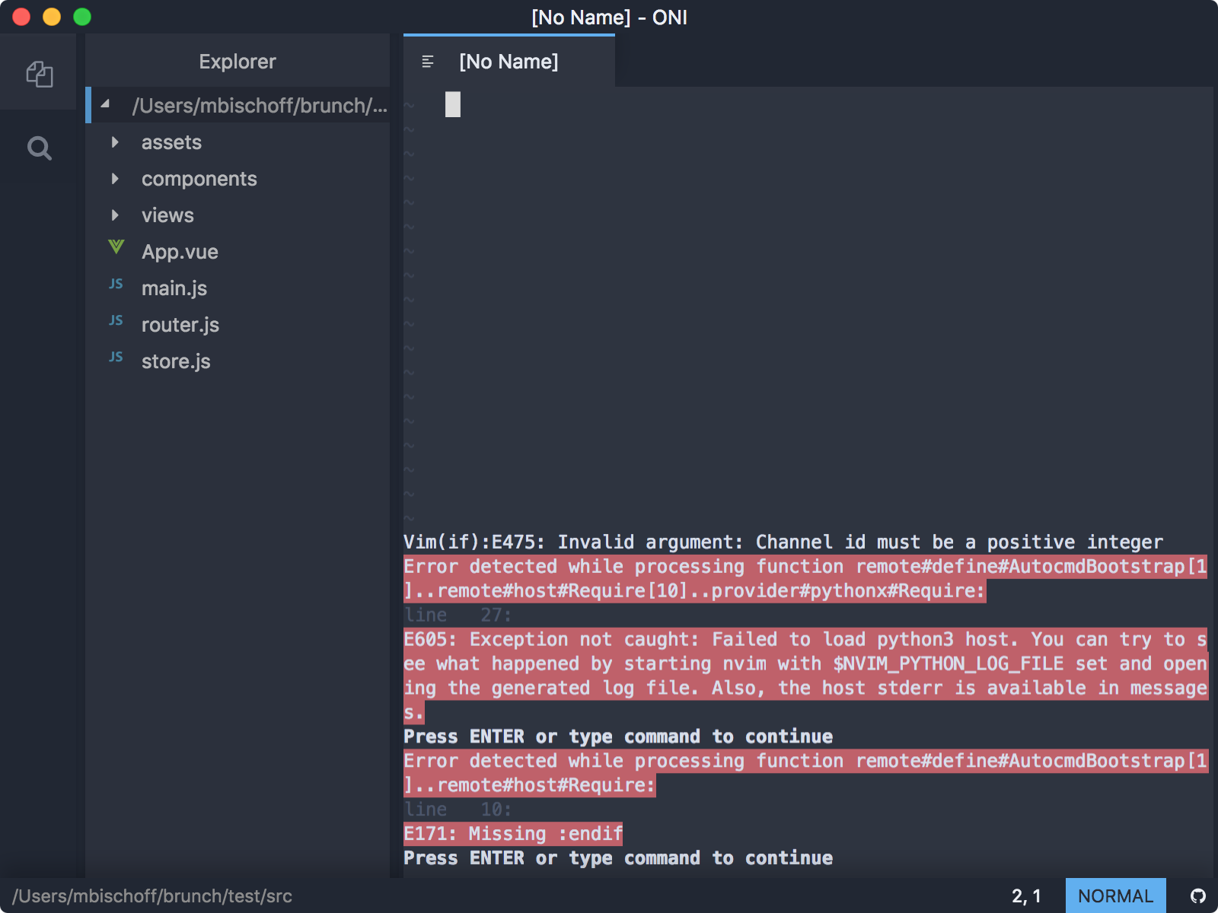Open router.js in the file tree
Image resolution: width=1218 pixels, height=913 pixels.
click(x=180, y=325)
